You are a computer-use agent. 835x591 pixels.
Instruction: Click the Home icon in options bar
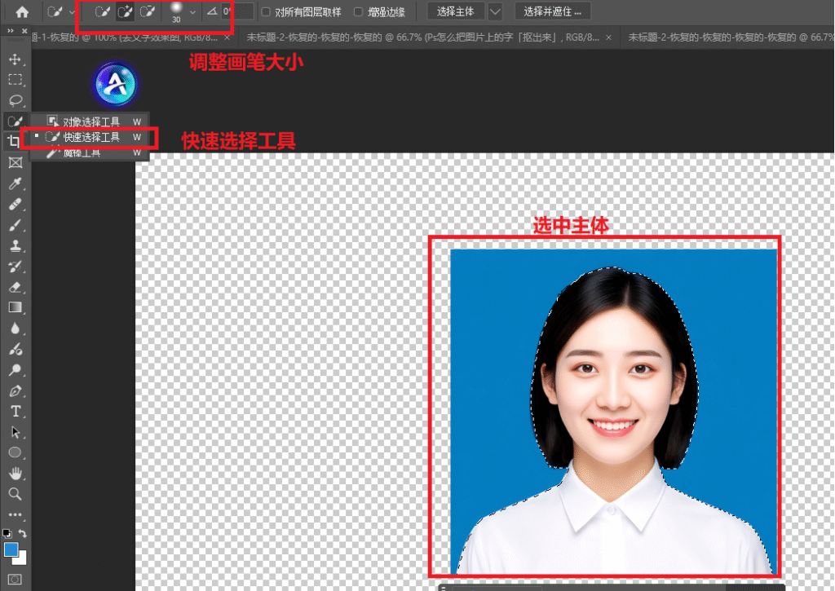point(22,12)
